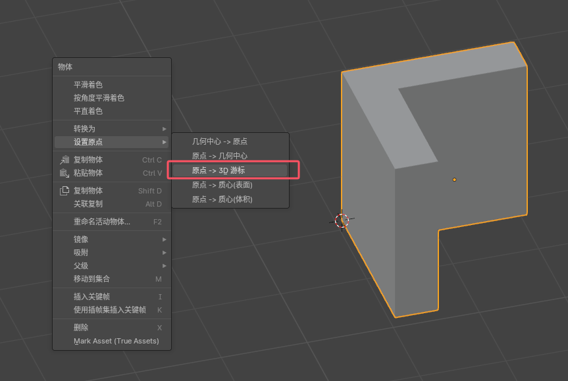Open the 父级 submenu
Image resolution: width=568 pixels, height=381 pixels.
point(112,266)
